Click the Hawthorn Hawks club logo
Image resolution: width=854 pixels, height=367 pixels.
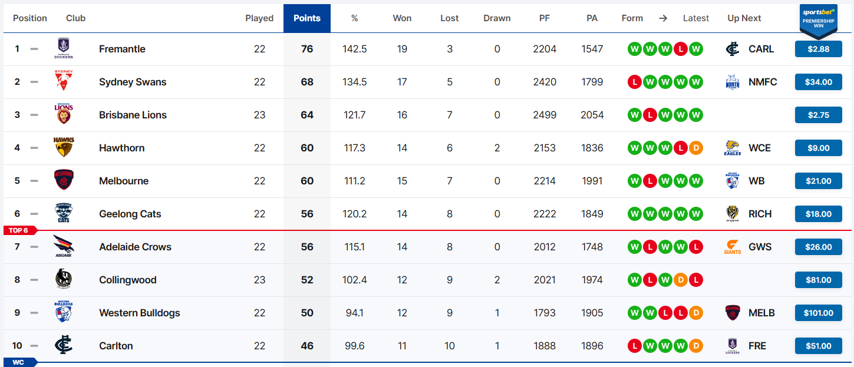64,148
